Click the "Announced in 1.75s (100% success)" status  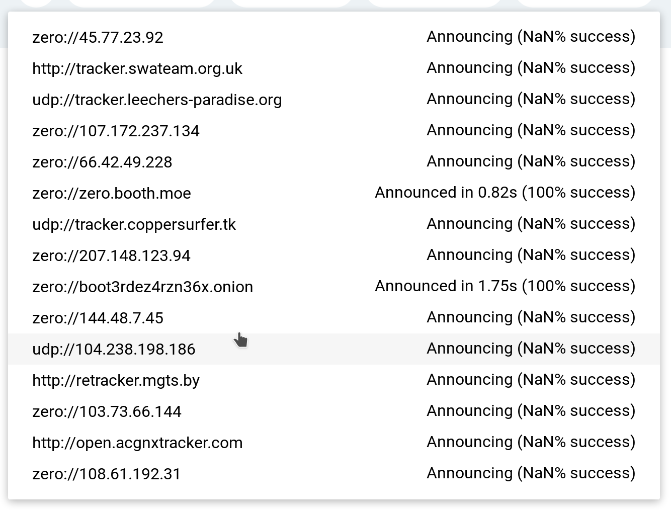[505, 286]
